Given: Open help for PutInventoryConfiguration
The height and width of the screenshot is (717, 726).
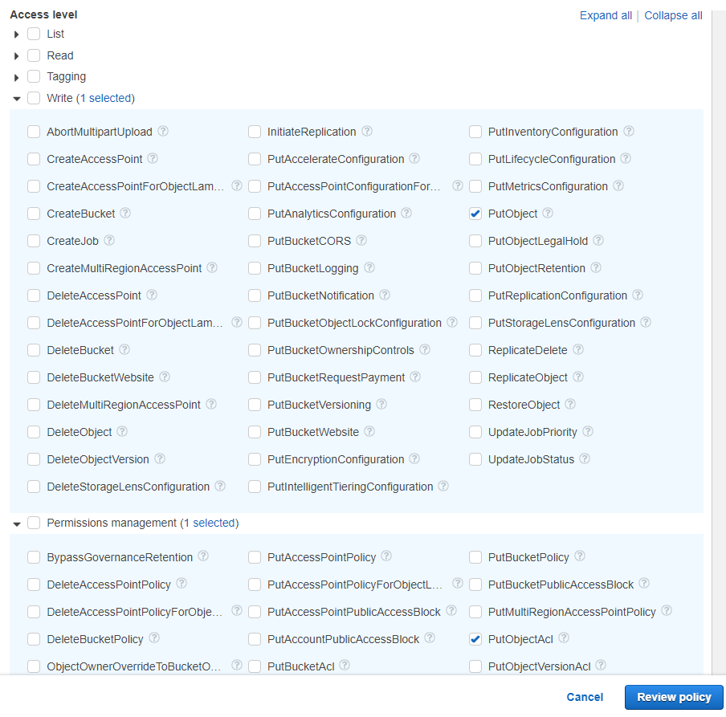Looking at the screenshot, I should 629,132.
